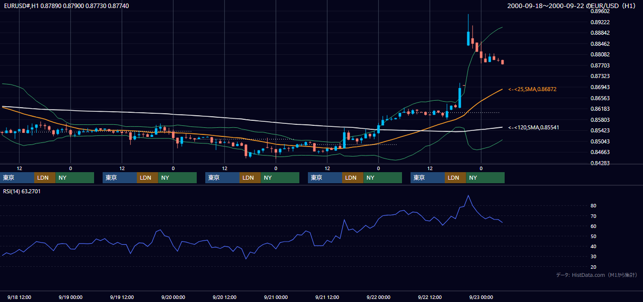Click the LDN session bar for 9/20
The image size is (643, 302).
coord(250,178)
